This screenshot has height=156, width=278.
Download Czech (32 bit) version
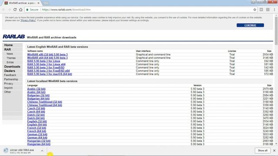[36, 108]
